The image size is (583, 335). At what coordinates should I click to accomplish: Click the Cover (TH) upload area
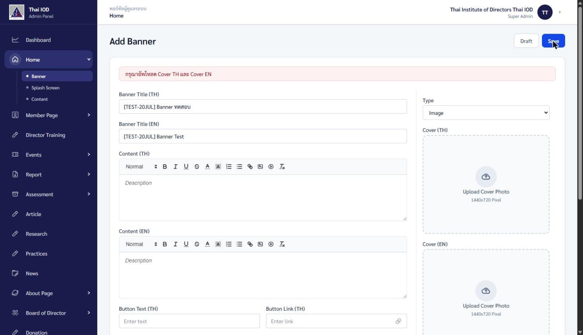486,185
